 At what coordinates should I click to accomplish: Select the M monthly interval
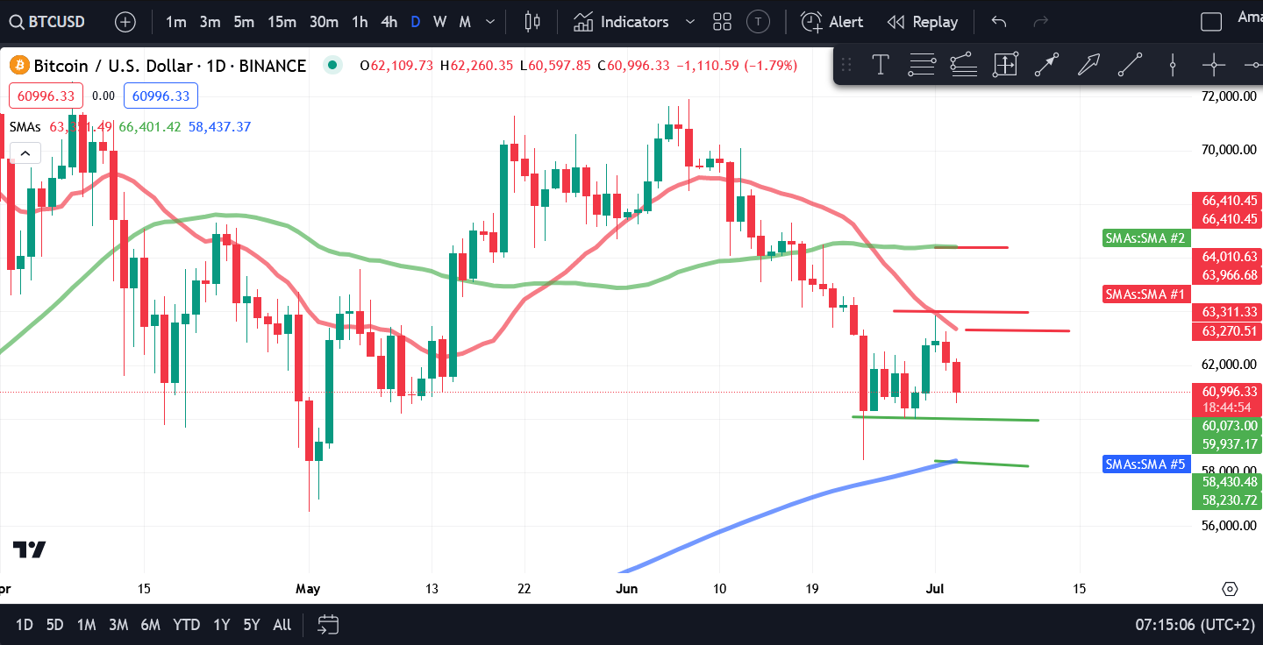click(x=465, y=22)
